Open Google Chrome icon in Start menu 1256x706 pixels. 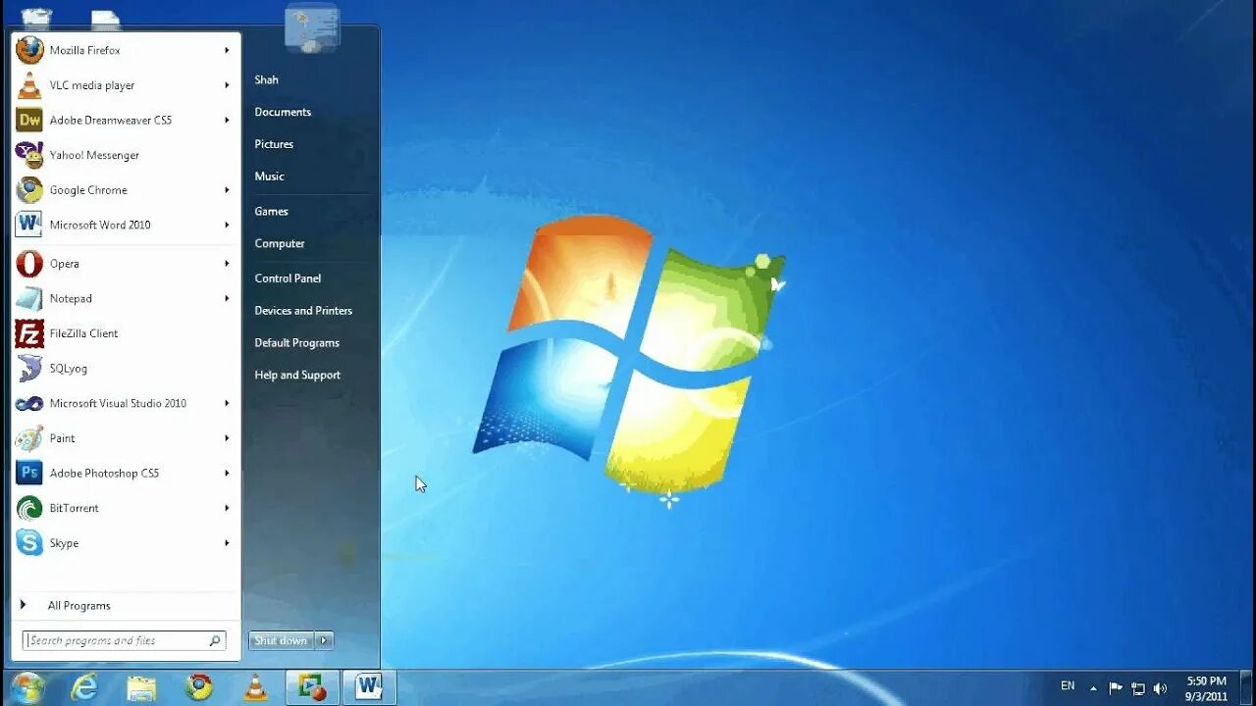coord(29,190)
